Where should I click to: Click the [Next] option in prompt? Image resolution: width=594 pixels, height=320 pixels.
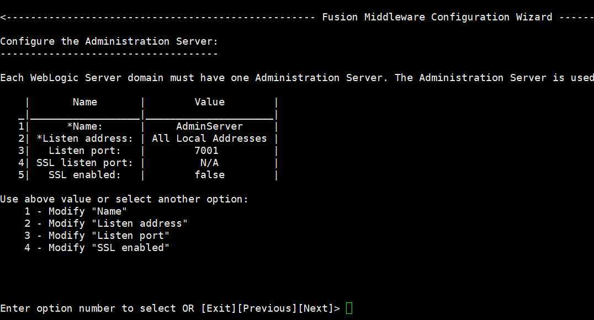tap(316, 308)
